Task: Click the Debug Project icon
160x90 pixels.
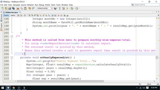Action: [x=72, y=8]
